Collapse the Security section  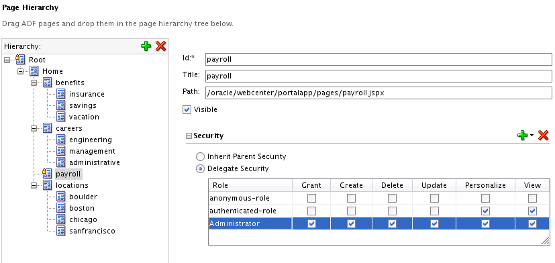click(189, 136)
